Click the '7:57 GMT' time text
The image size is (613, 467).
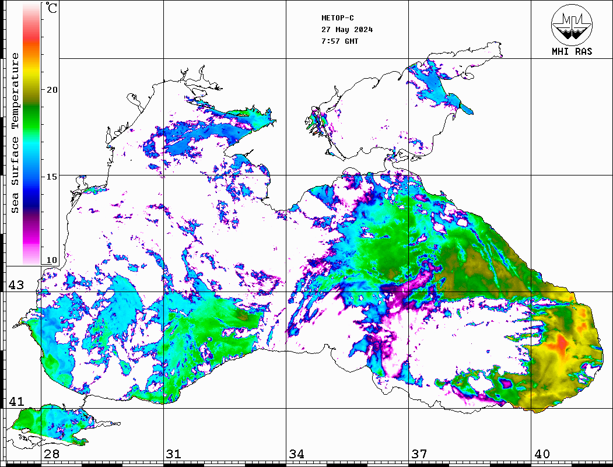coord(339,41)
